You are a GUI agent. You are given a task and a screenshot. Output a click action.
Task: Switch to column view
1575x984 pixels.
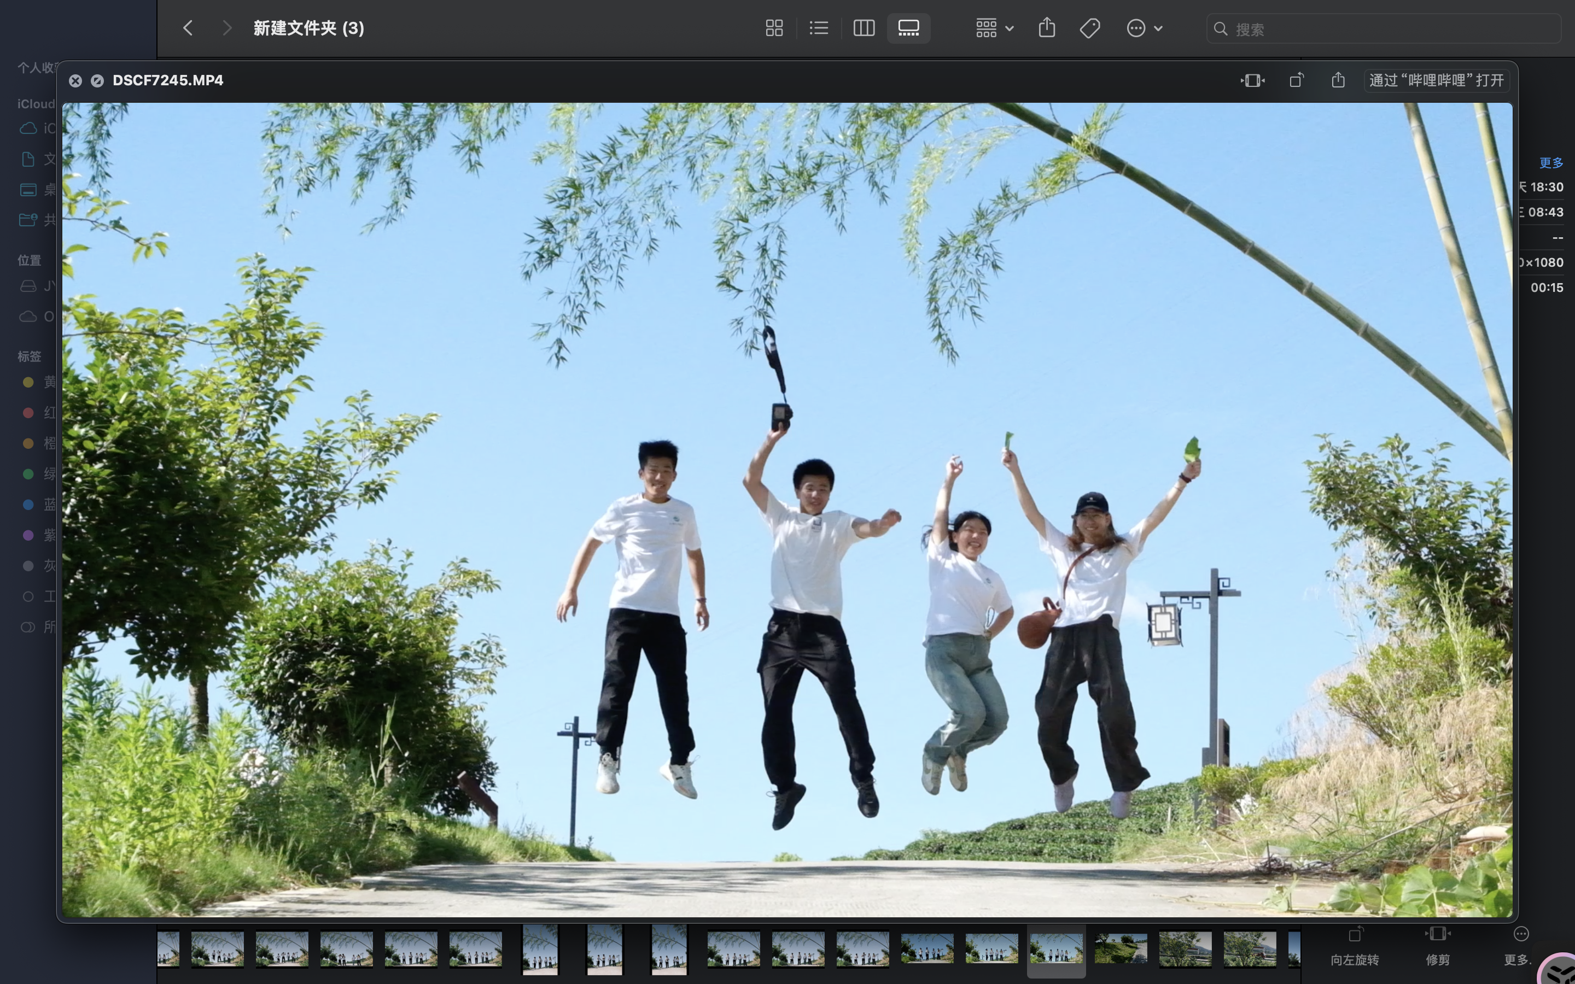pyautogui.click(x=864, y=28)
